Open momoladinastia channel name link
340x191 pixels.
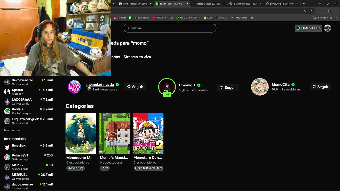pos(100,85)
